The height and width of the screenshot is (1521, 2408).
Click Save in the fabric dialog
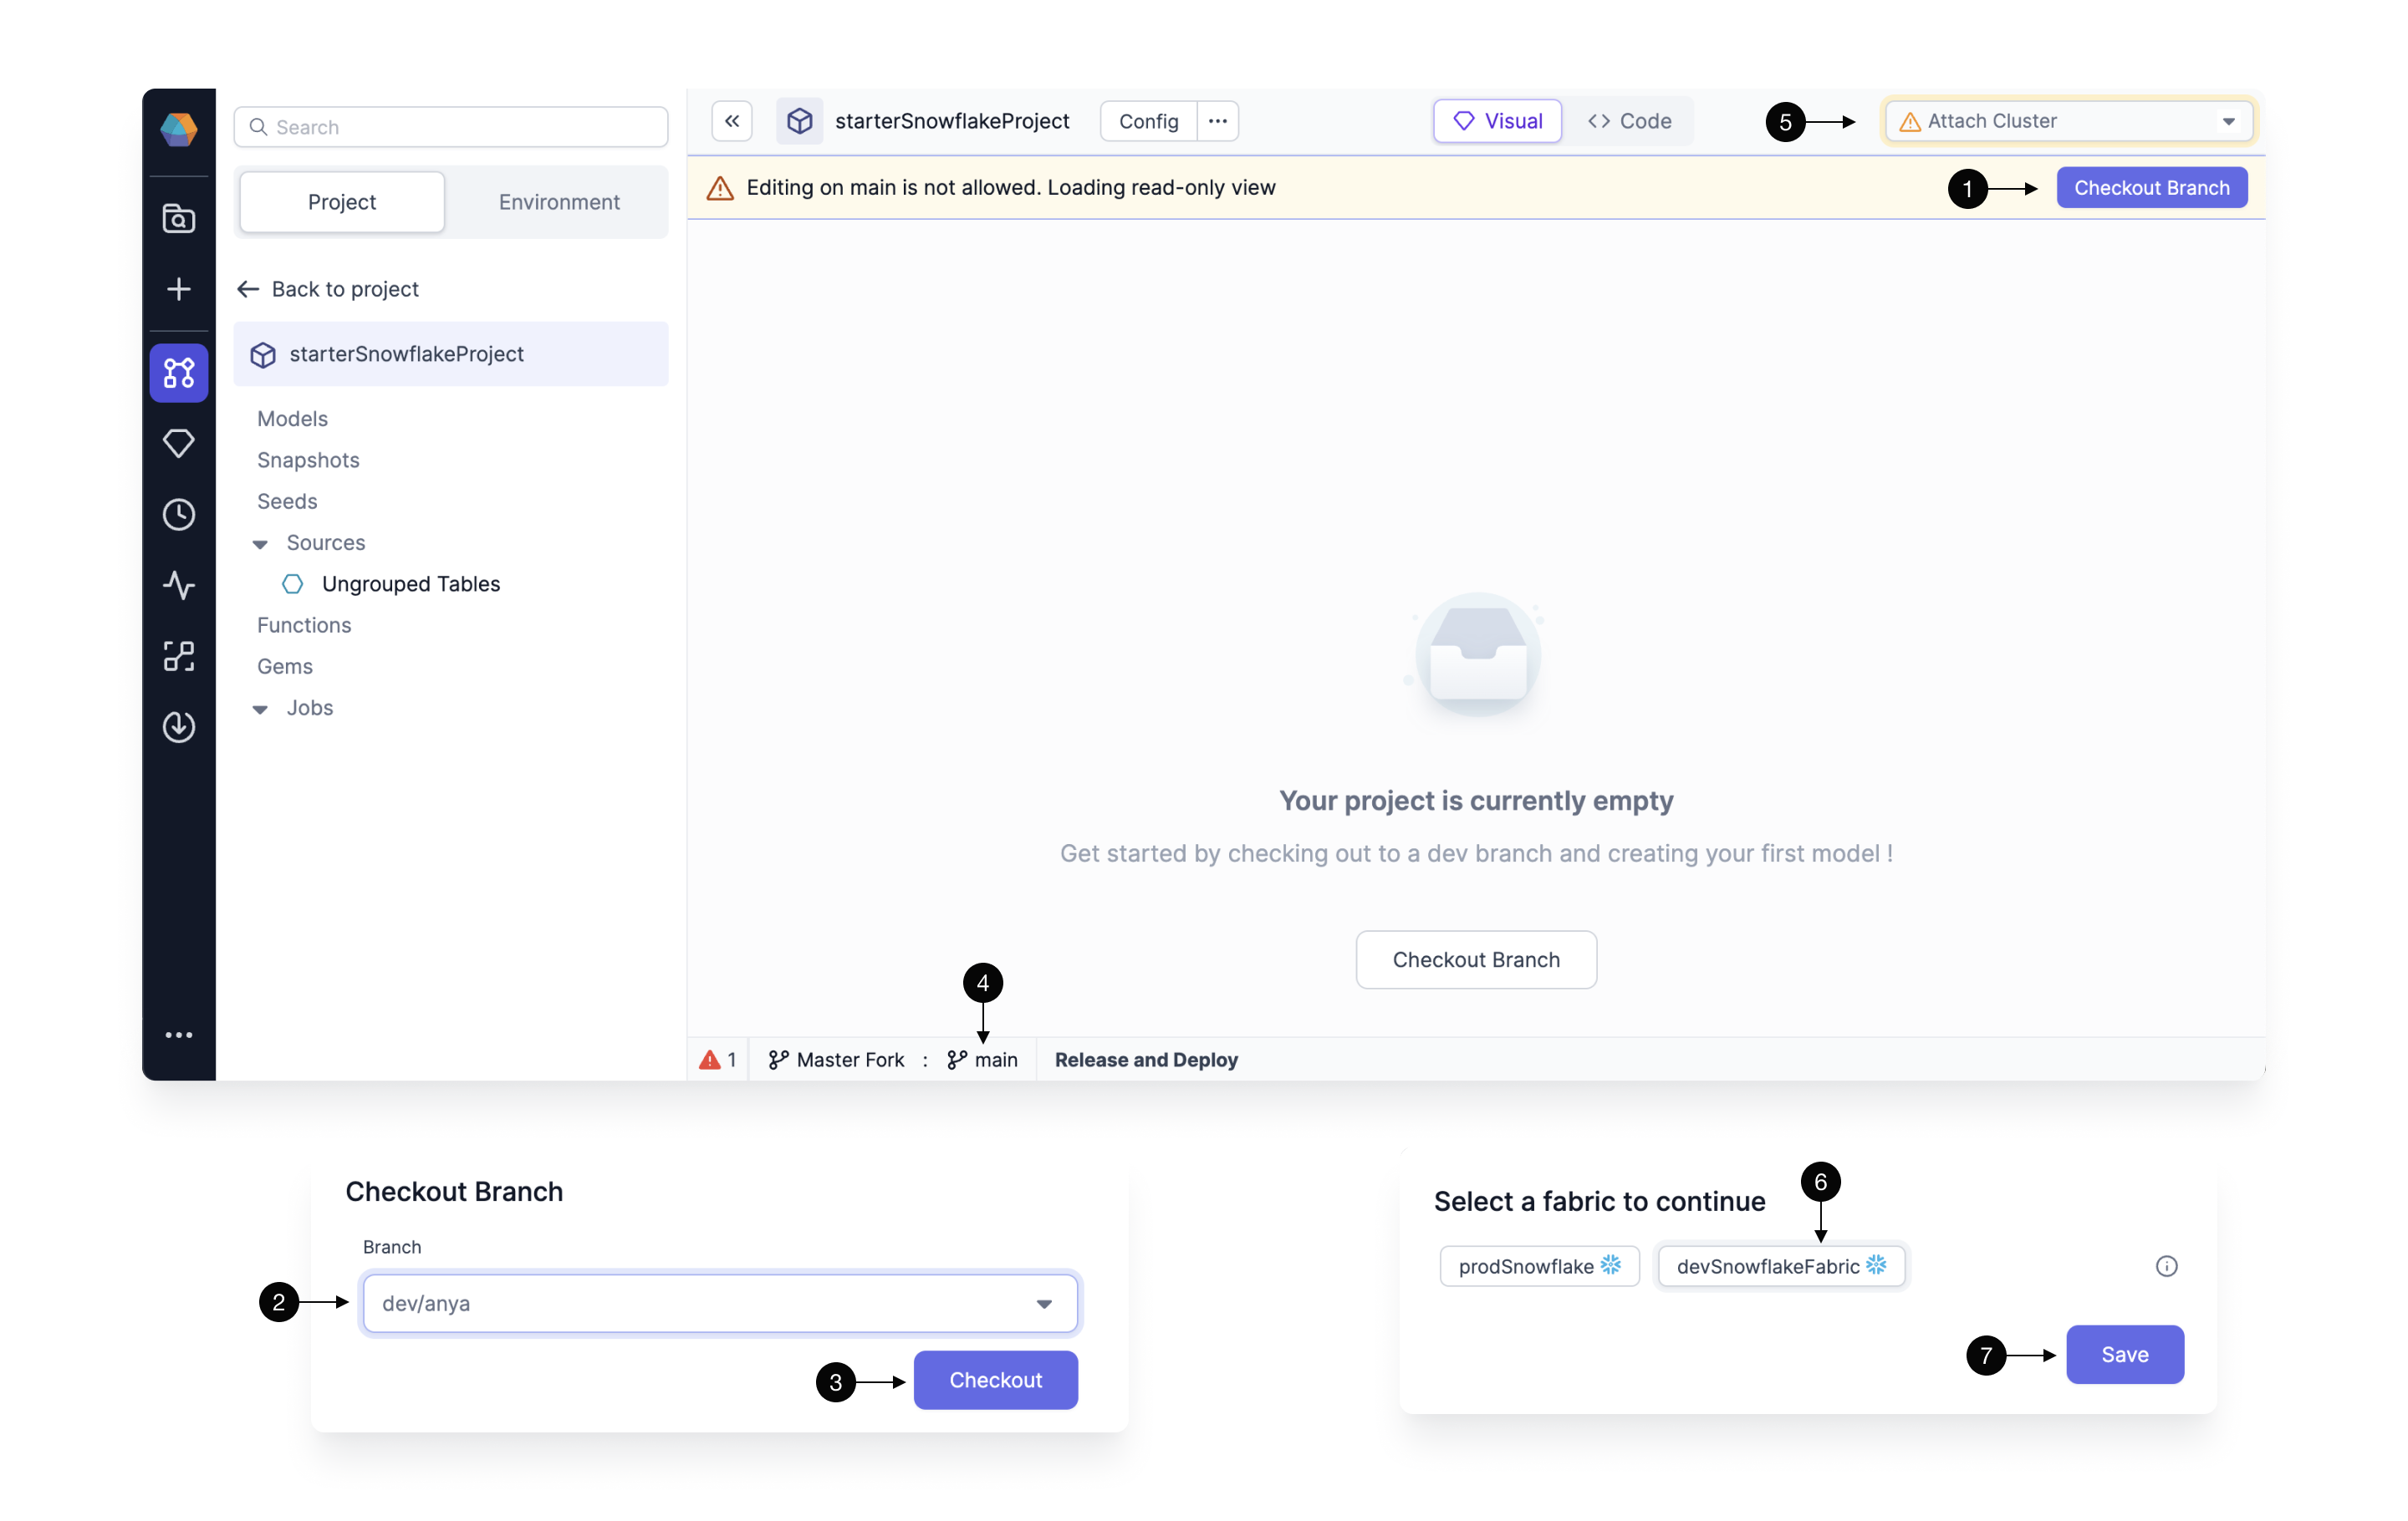click(2125, 1354)
